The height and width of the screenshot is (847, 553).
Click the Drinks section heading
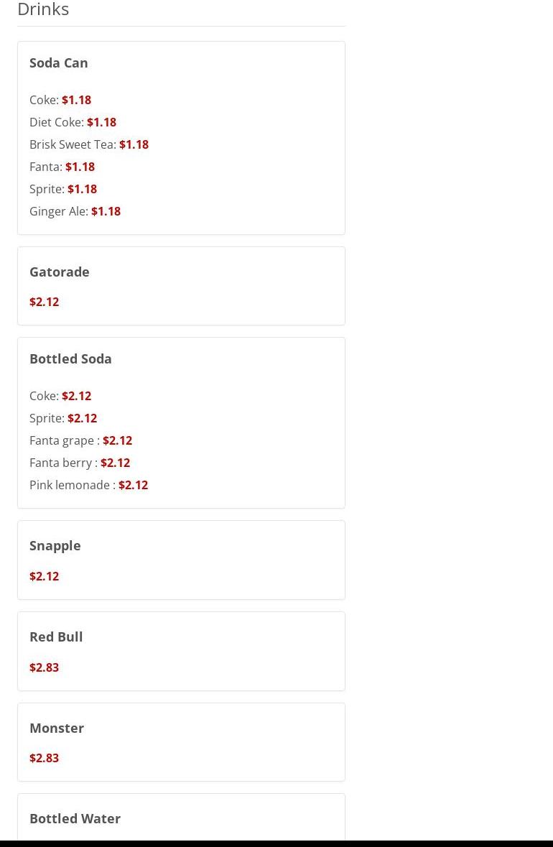[43, 9]
